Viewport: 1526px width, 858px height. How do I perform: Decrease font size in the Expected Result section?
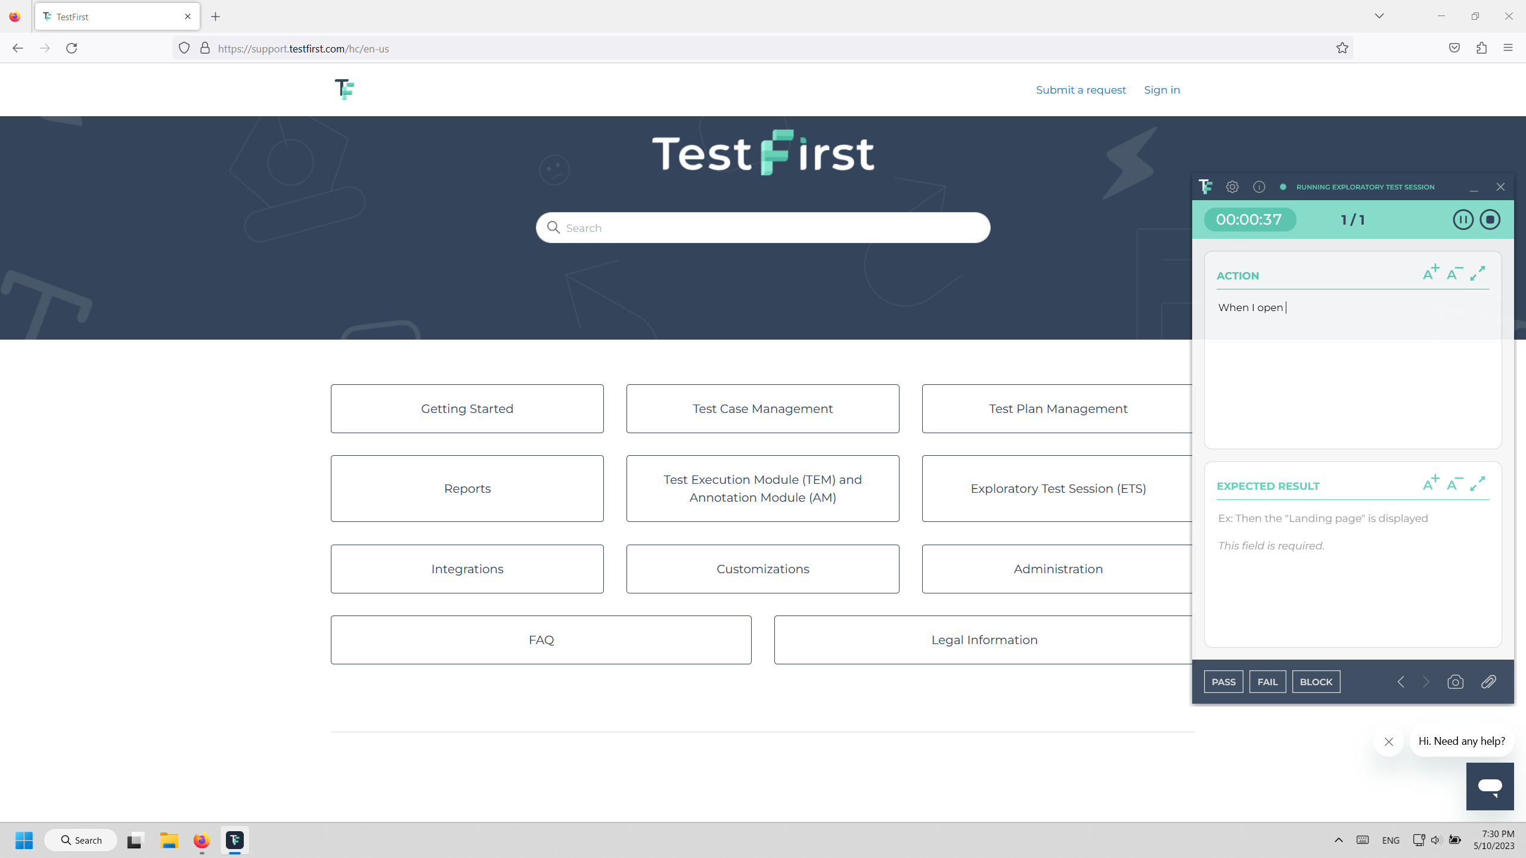click(x=1454, y=484)
